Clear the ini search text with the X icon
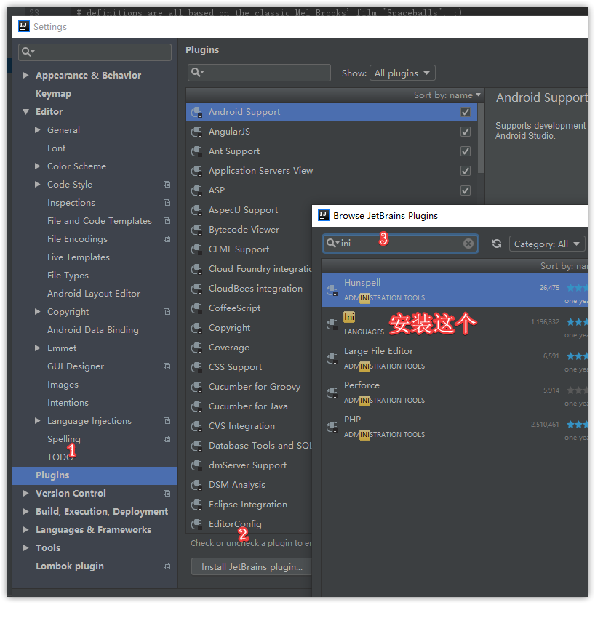This screenshot has width=595, height=626. coord(468,244)
